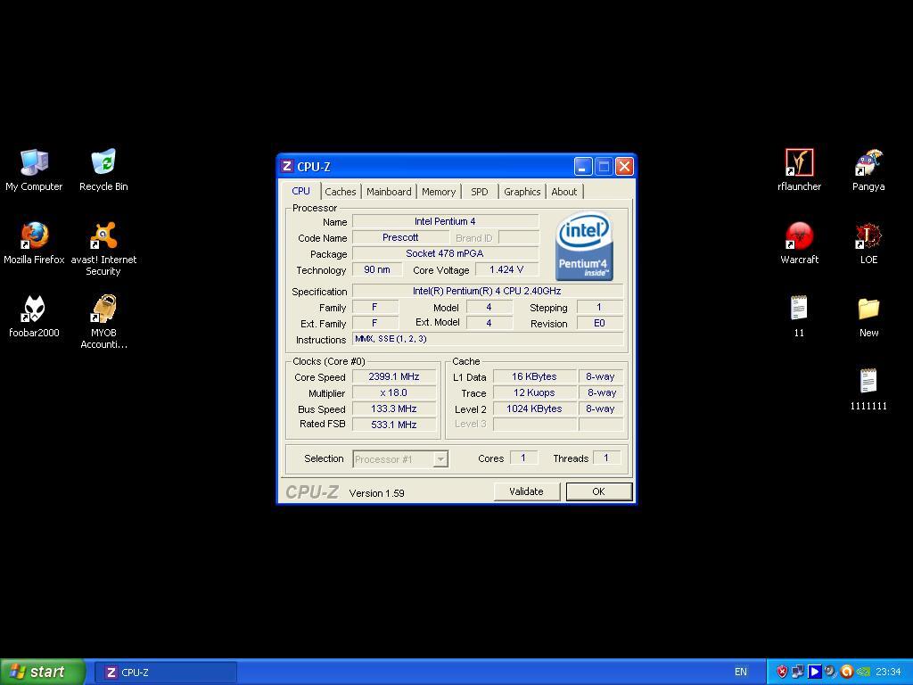Click the Revision value E0
The width and height of the screenshot is (913, 685).
[x=600, y=323]
